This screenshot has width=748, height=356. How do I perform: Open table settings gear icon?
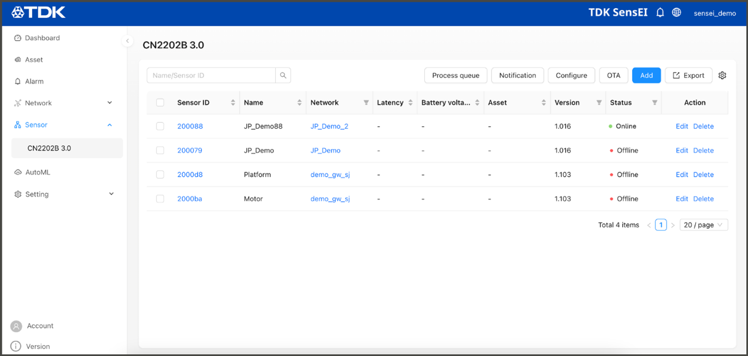click(x=722, y=76)
